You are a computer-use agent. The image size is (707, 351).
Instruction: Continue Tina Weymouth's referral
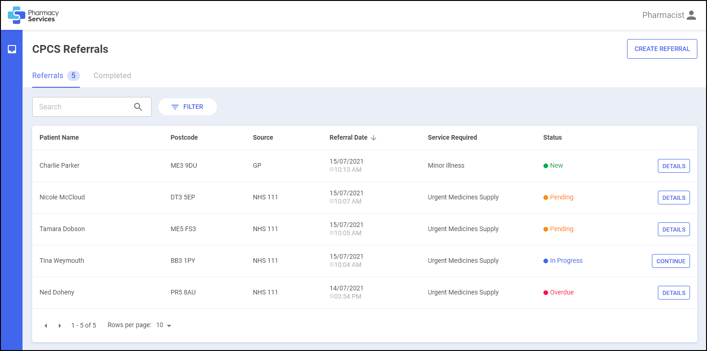click(671, 261)
